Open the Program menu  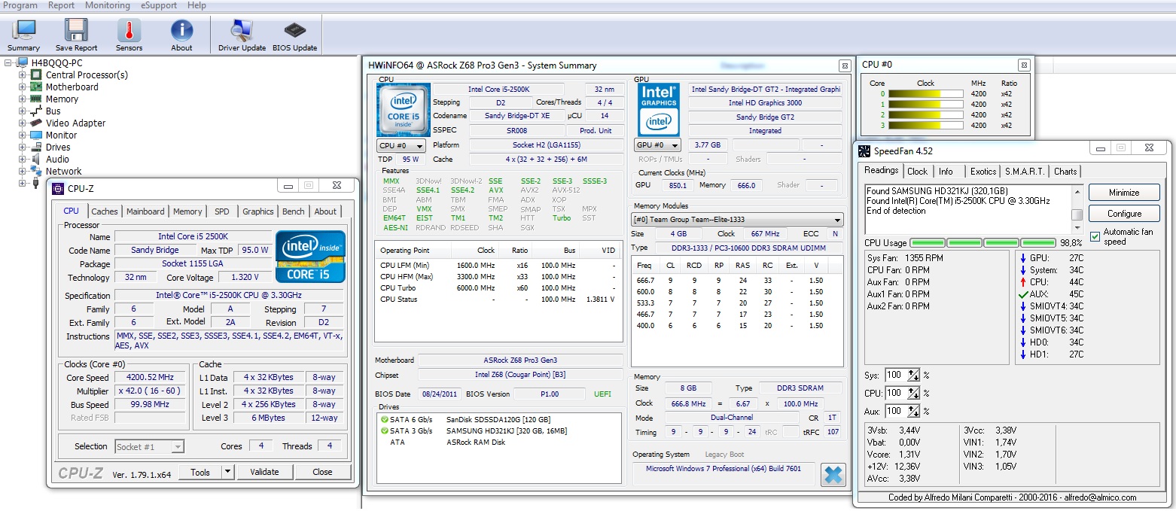click(20, 5)
